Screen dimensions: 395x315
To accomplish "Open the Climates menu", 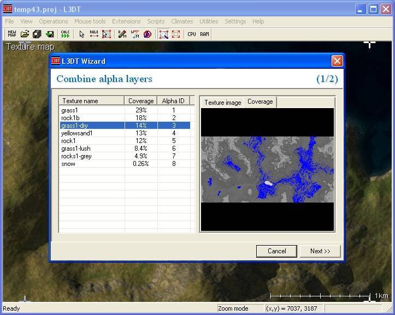I will (x=182, y=21).
